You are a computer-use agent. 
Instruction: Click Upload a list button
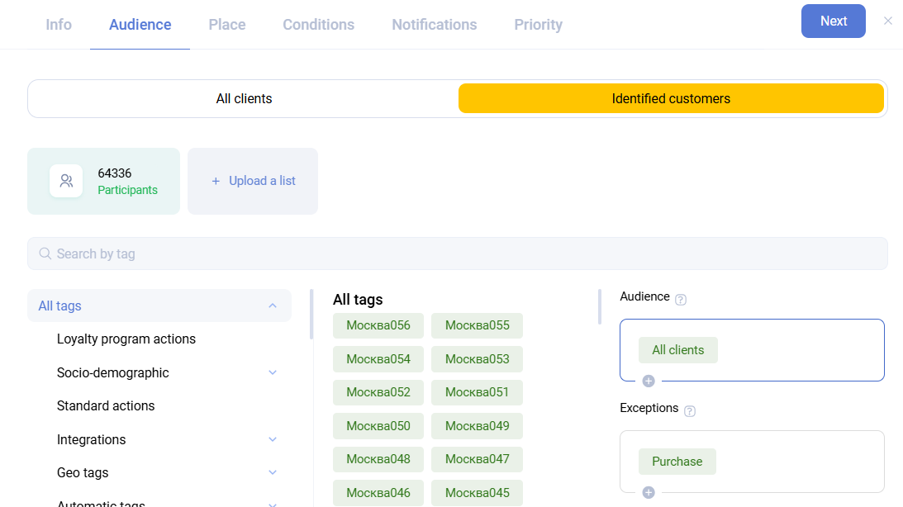tap(253, 181)
